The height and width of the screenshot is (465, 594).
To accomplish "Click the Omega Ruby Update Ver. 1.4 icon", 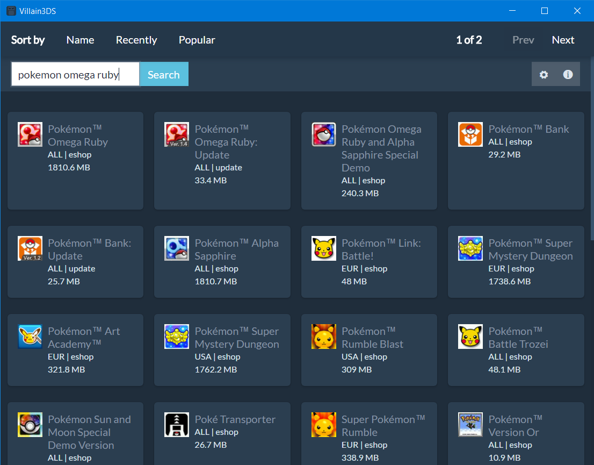I will click(177, 134).
